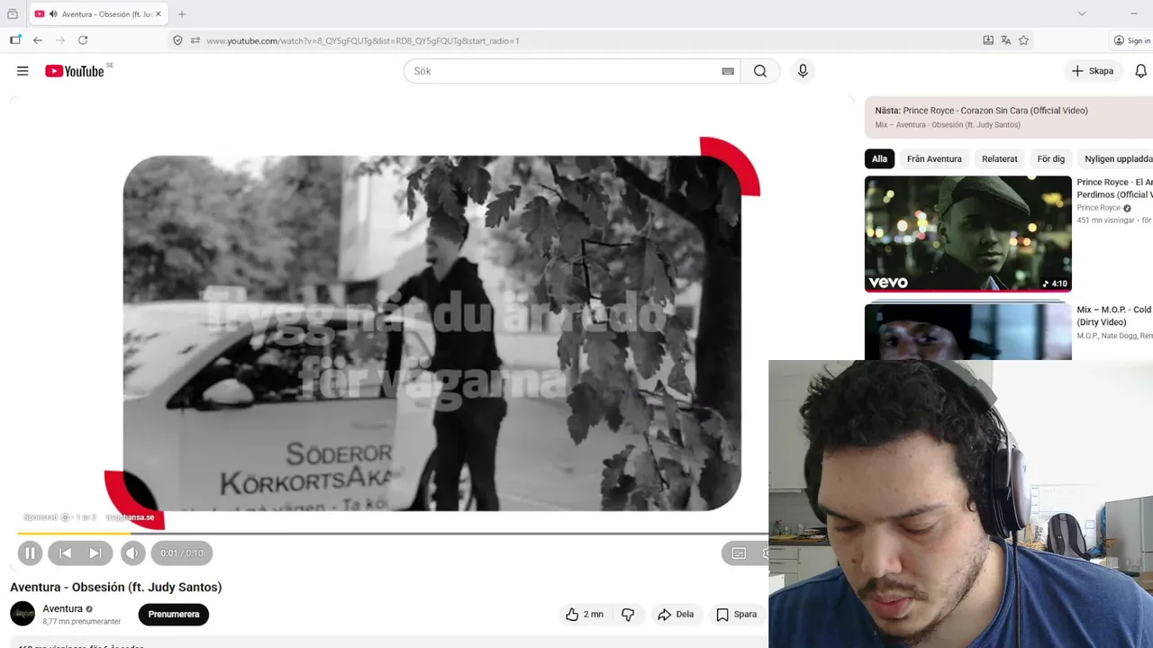Image resolution: width=1153 pixels, height=648 pixels.
Task: Share the video via Dela
Action: (676, 615)
